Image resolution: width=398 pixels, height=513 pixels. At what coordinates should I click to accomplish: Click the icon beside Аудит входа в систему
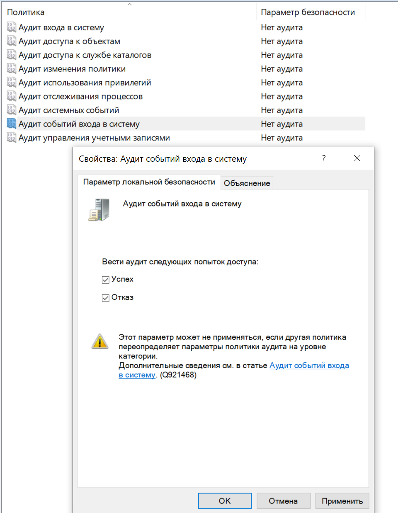click(12, 28)
